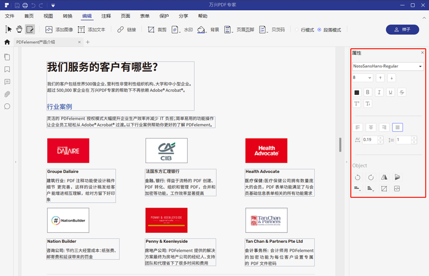
Task: Select 段落模式 paragraph mode radio
Action: 329,30
